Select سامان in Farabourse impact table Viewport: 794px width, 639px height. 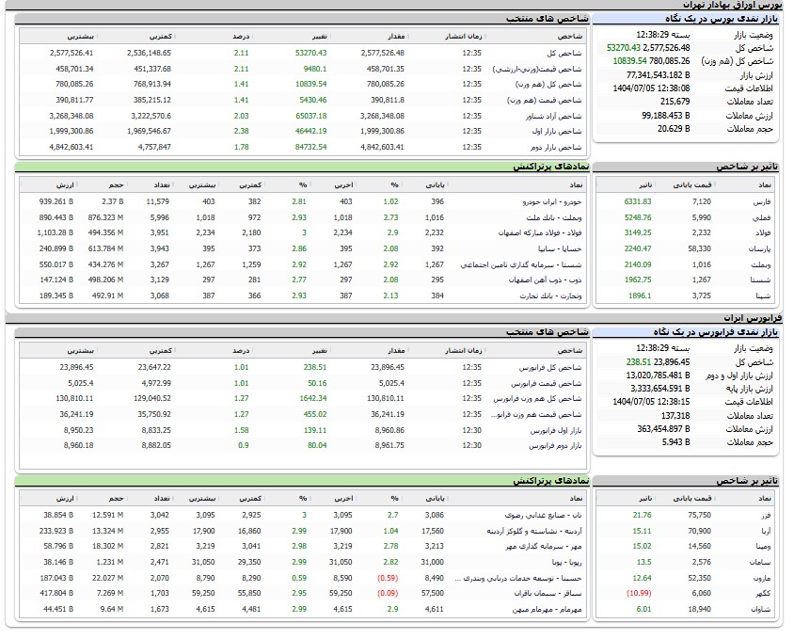(760, 562)
